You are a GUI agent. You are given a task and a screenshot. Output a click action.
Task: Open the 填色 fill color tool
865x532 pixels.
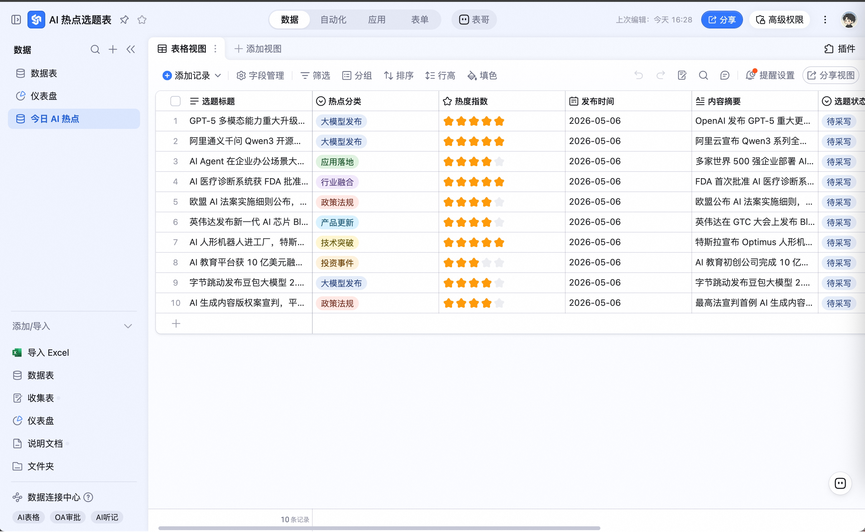click(482, 76)
